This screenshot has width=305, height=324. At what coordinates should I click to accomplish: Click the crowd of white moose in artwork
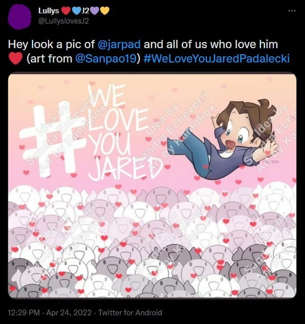[x=152, y=241]
